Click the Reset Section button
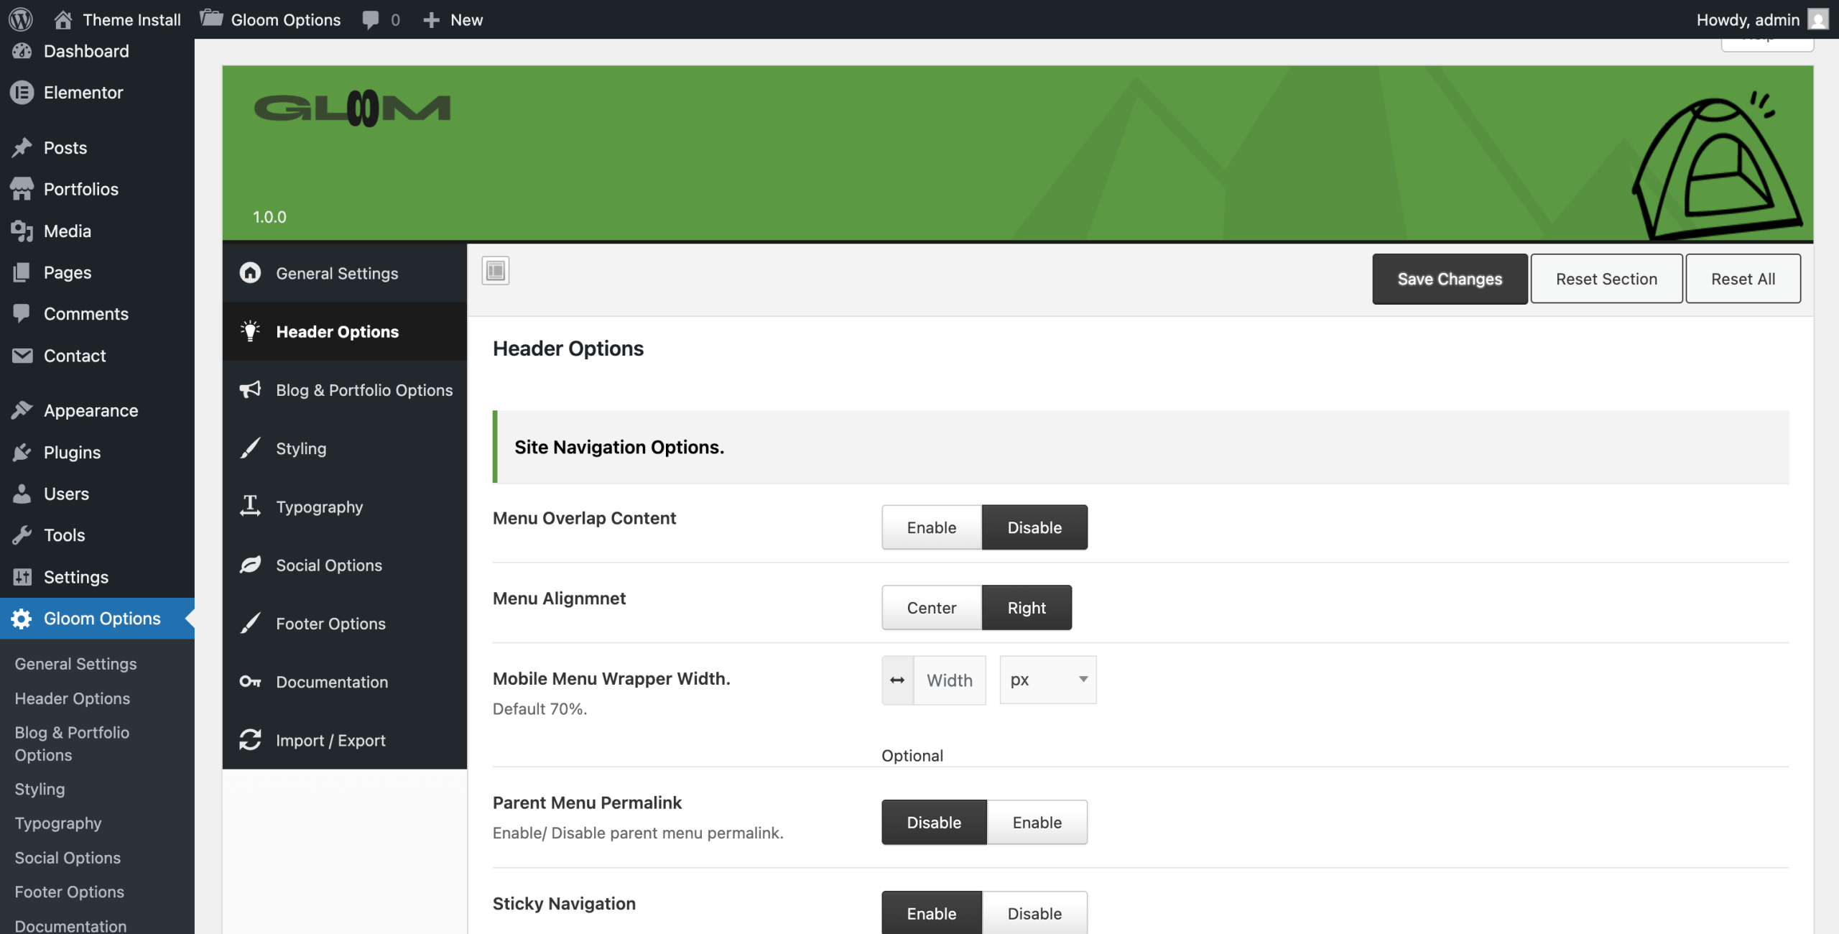1839x934 pixels. (1606, 279)
